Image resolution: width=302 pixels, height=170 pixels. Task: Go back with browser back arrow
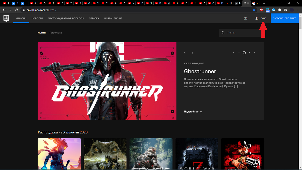coord(4,10)
